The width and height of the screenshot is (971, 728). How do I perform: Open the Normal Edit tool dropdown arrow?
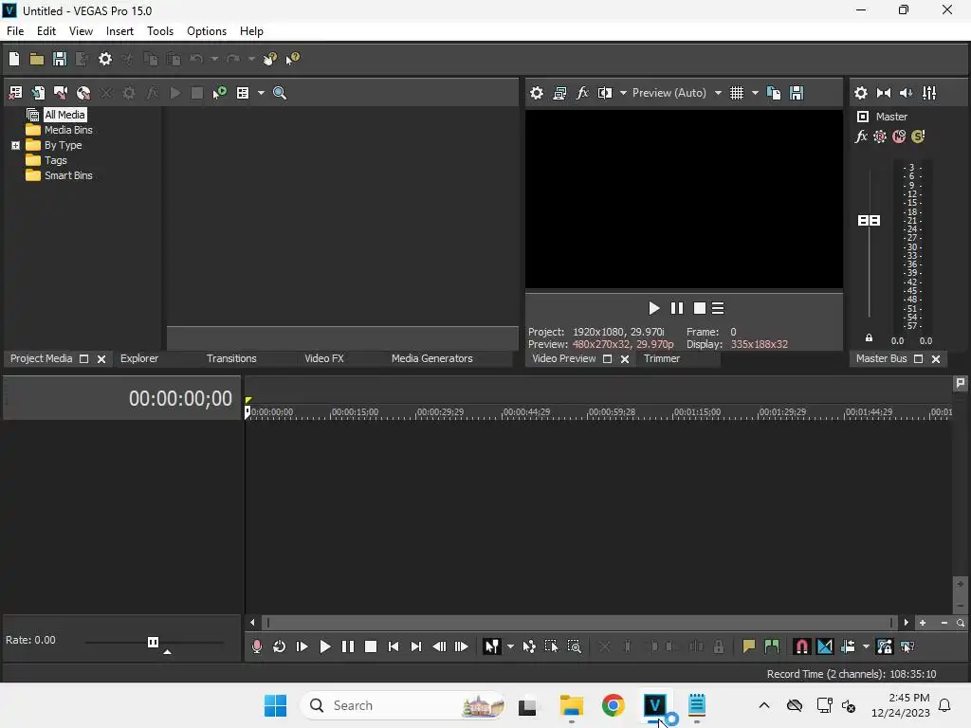510,646
